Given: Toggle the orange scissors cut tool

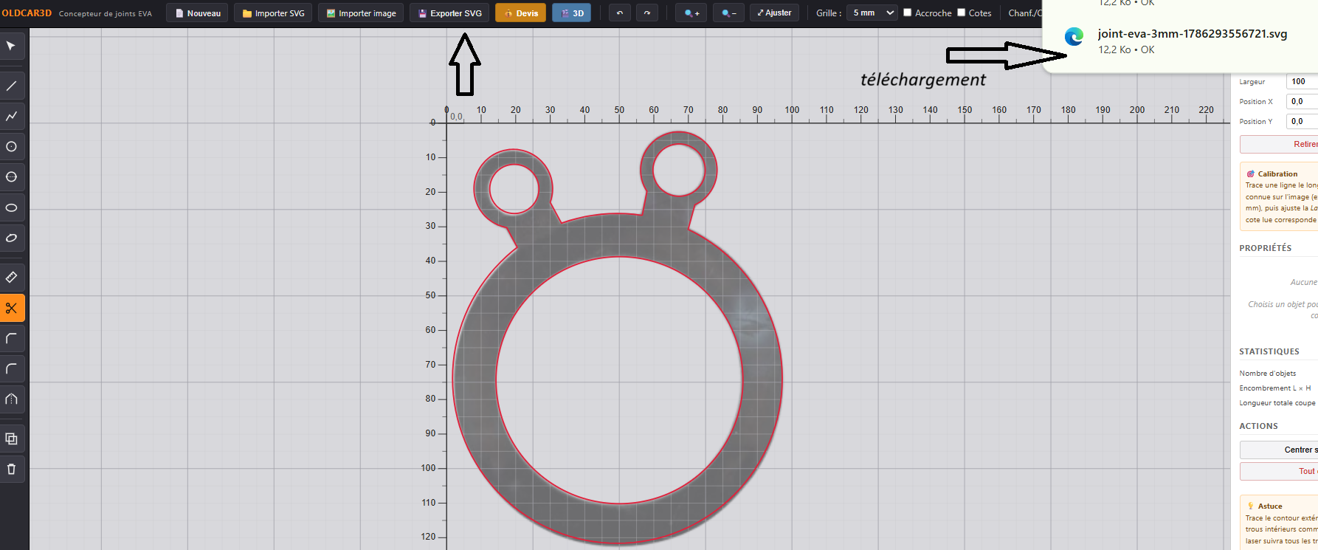Looking at the screenshot, I should [x=12, y=308].
